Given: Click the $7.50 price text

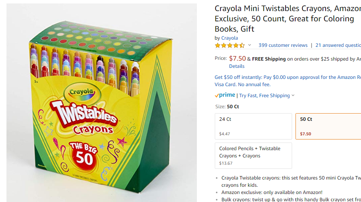Looking at the screenshot, I should 237,59.
